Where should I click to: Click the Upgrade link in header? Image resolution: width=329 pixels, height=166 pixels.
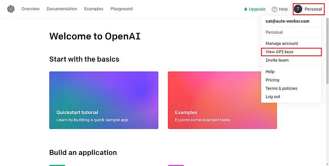pos(257,9)
